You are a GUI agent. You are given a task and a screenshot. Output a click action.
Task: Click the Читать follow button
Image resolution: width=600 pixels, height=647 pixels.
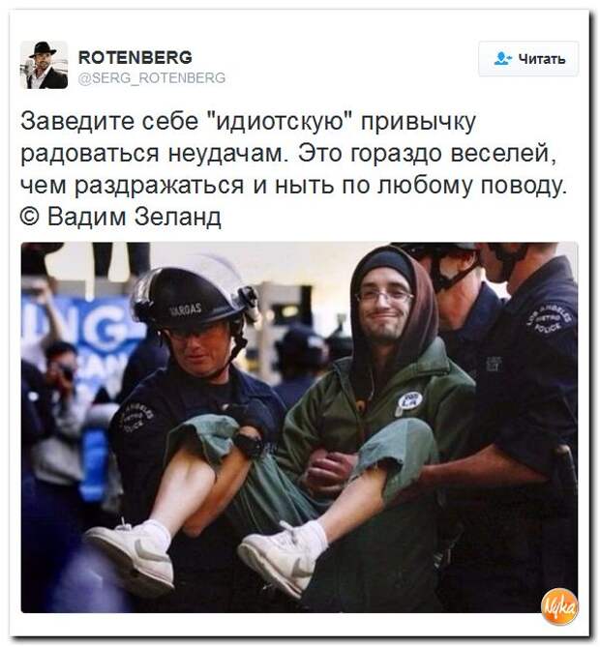pyautogui.click(x=528, y=59)
